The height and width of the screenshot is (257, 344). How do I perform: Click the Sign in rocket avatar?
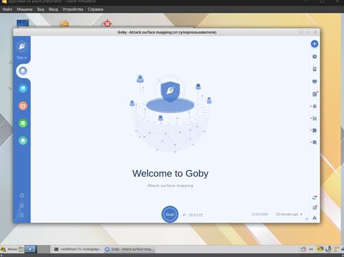coord(22,46)
